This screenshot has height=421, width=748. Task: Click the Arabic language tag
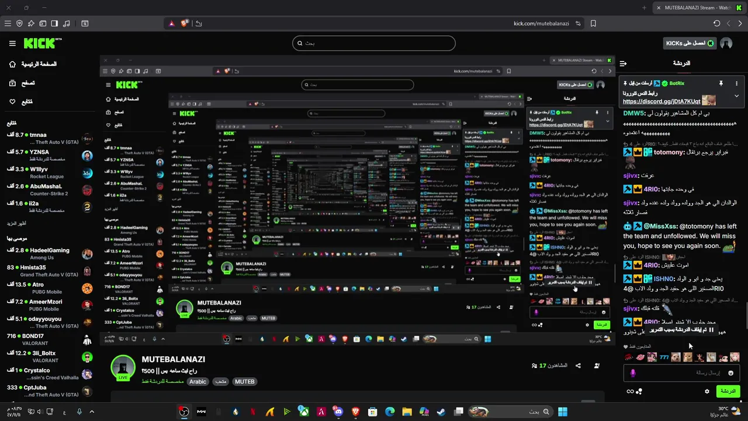(198, 381)
